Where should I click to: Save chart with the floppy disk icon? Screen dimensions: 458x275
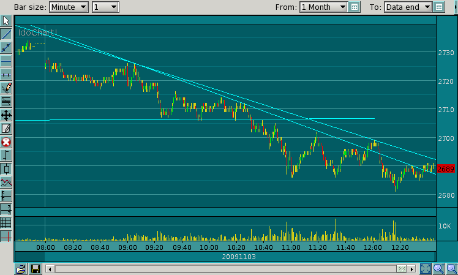point(36,269)
